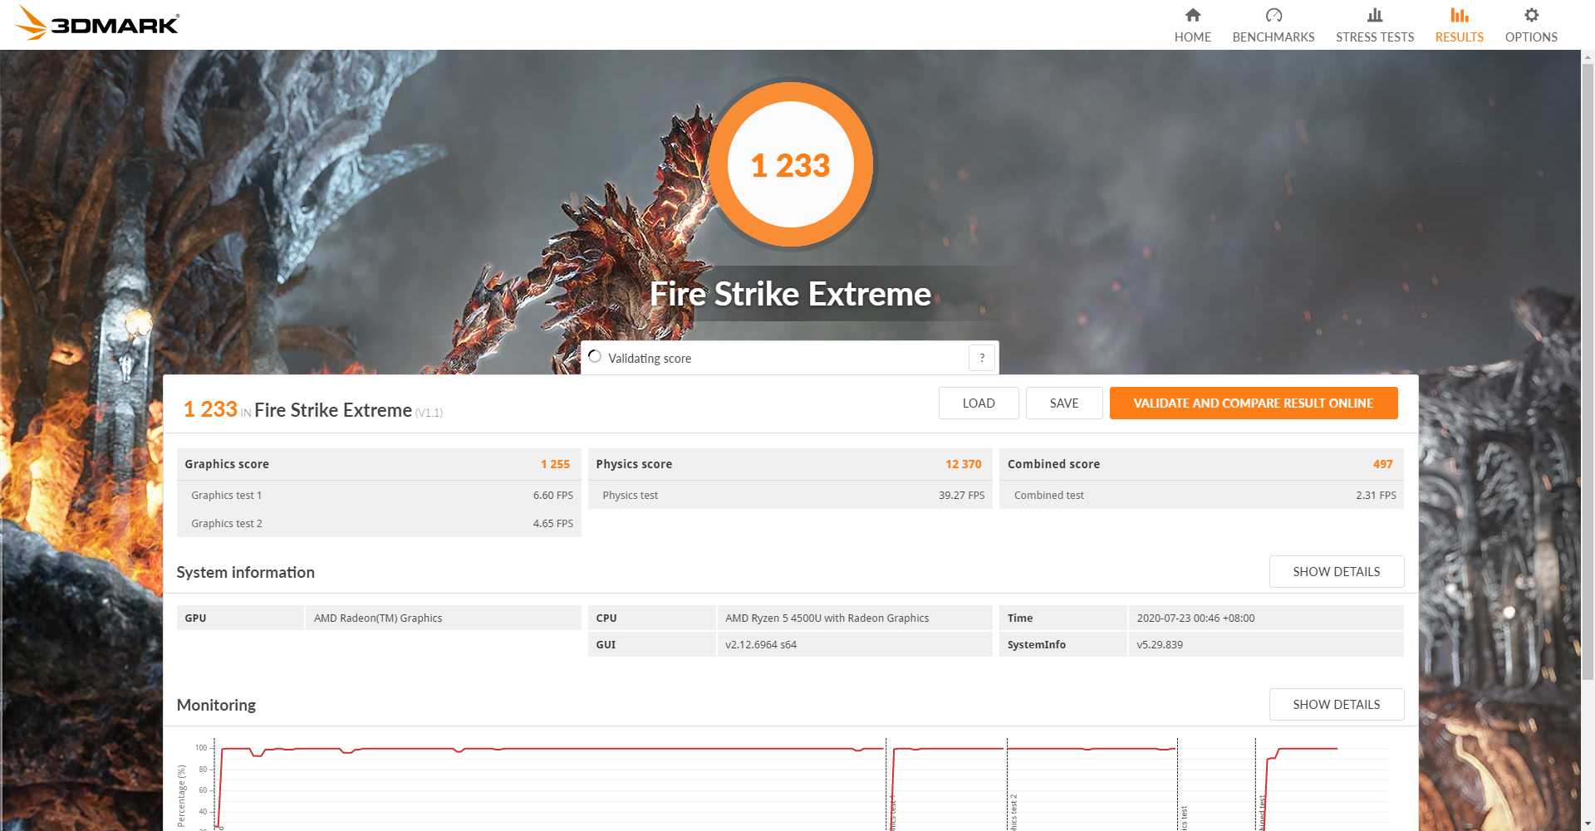Click the Percentage (%) axis label

[181, 796]
